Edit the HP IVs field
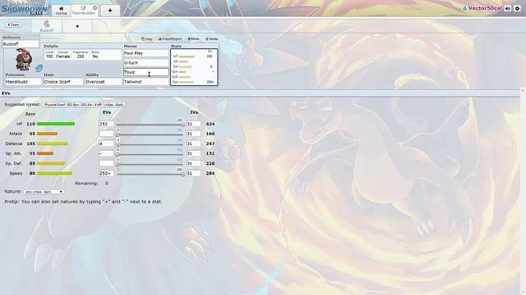Image resolution: width=526 pixels, height=295 pixels. (x=194, y=124)
